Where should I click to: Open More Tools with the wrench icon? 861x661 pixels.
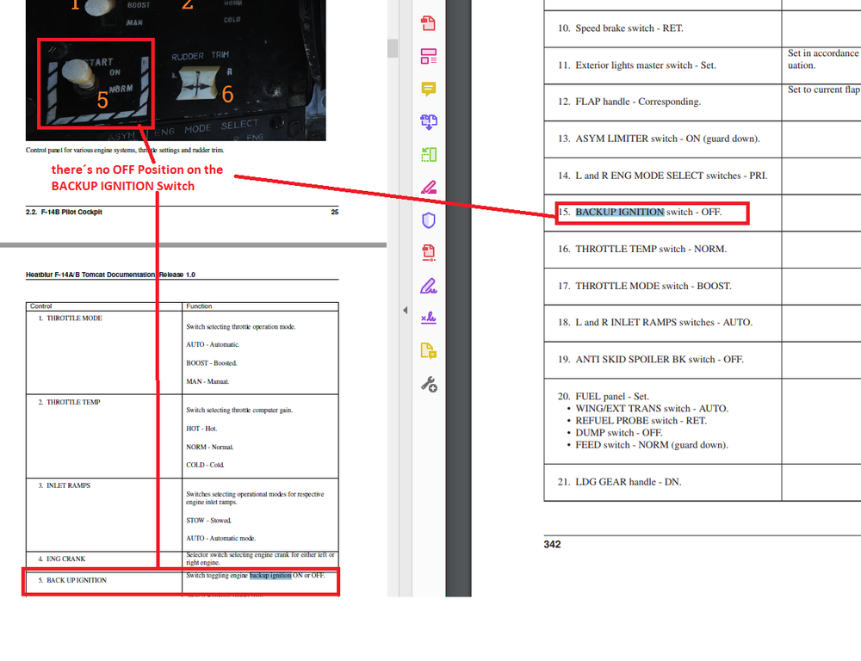click(428, 385)
